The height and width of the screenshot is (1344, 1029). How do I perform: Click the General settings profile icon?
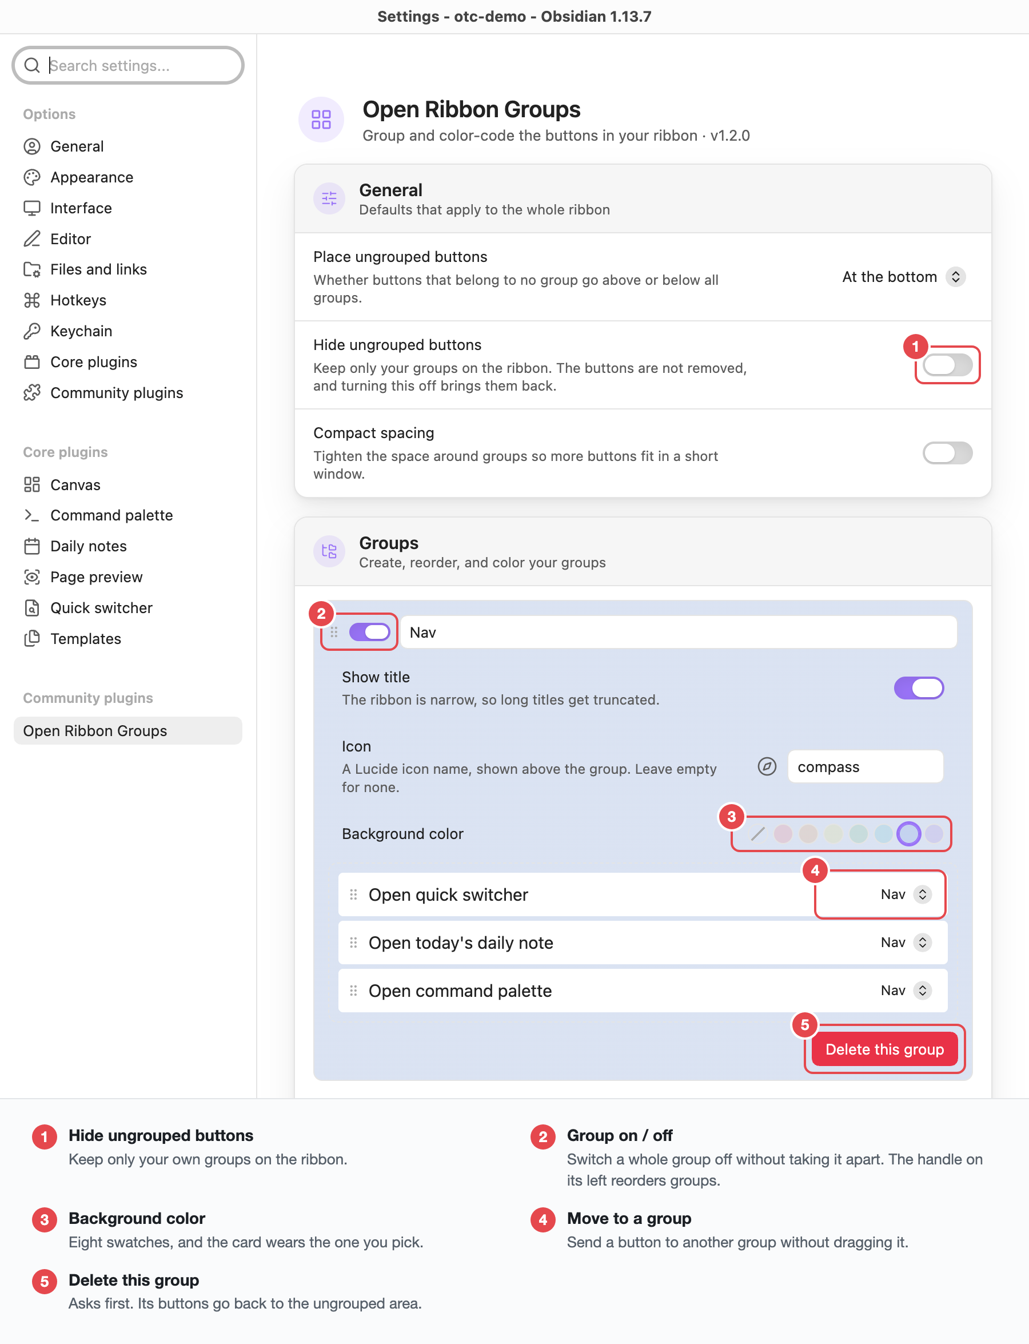(32, 146)
